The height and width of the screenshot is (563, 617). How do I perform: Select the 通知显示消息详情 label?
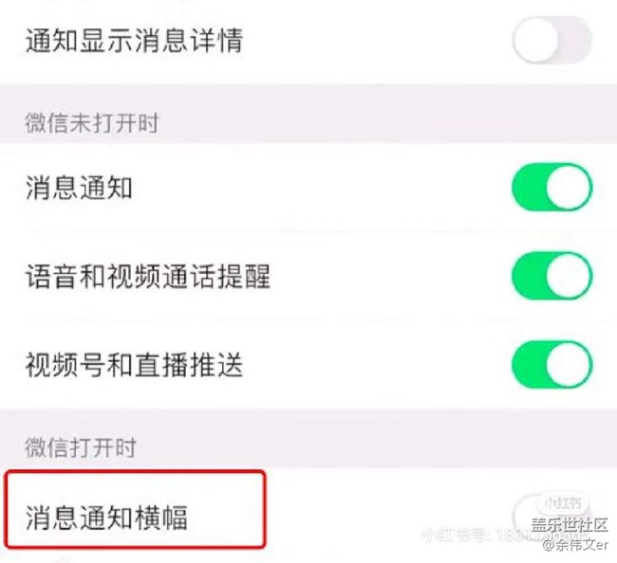click(x=134, y=41)
